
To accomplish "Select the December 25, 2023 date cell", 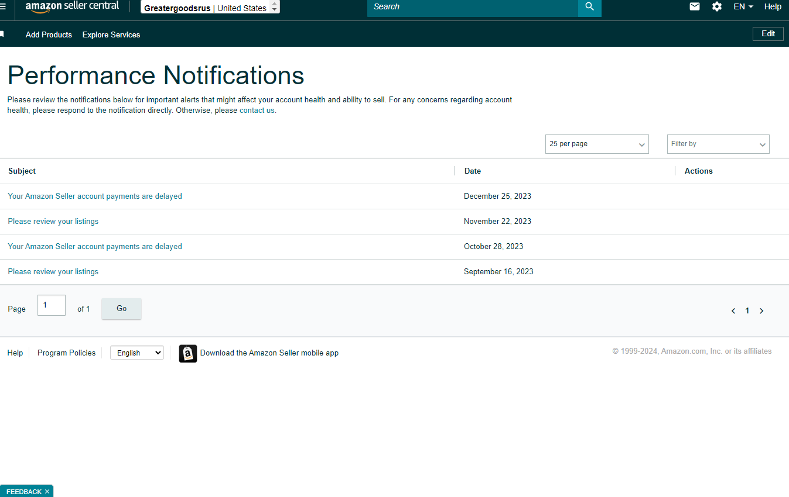I will [497, 196].
